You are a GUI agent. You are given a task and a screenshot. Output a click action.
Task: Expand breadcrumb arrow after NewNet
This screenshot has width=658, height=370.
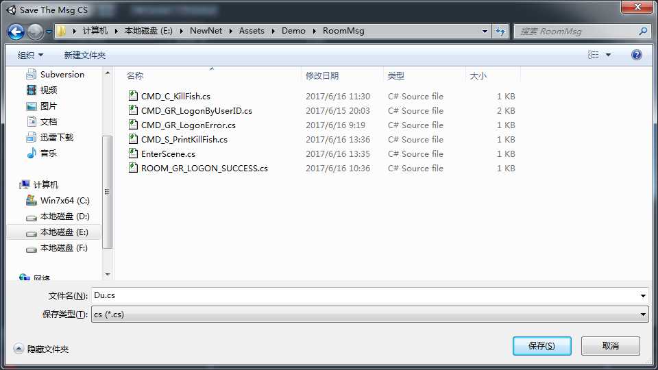pyautogui.click(x=230, y=31)
